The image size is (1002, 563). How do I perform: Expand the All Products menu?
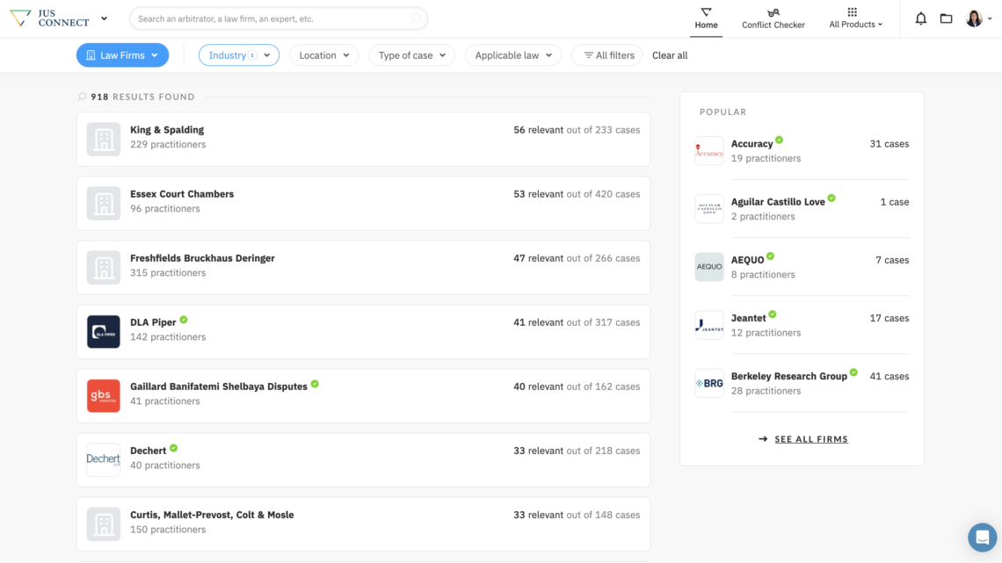(855, 18)
